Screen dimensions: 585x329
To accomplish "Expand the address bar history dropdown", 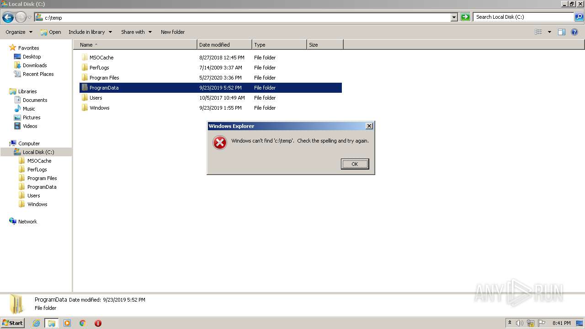I will (454, 17).
